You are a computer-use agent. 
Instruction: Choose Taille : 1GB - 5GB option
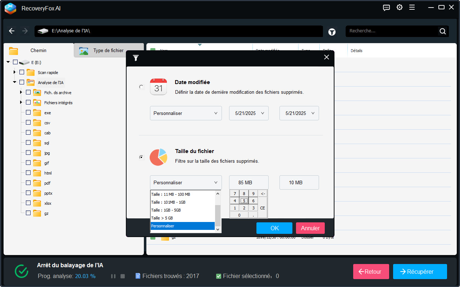tap(182, 210)
